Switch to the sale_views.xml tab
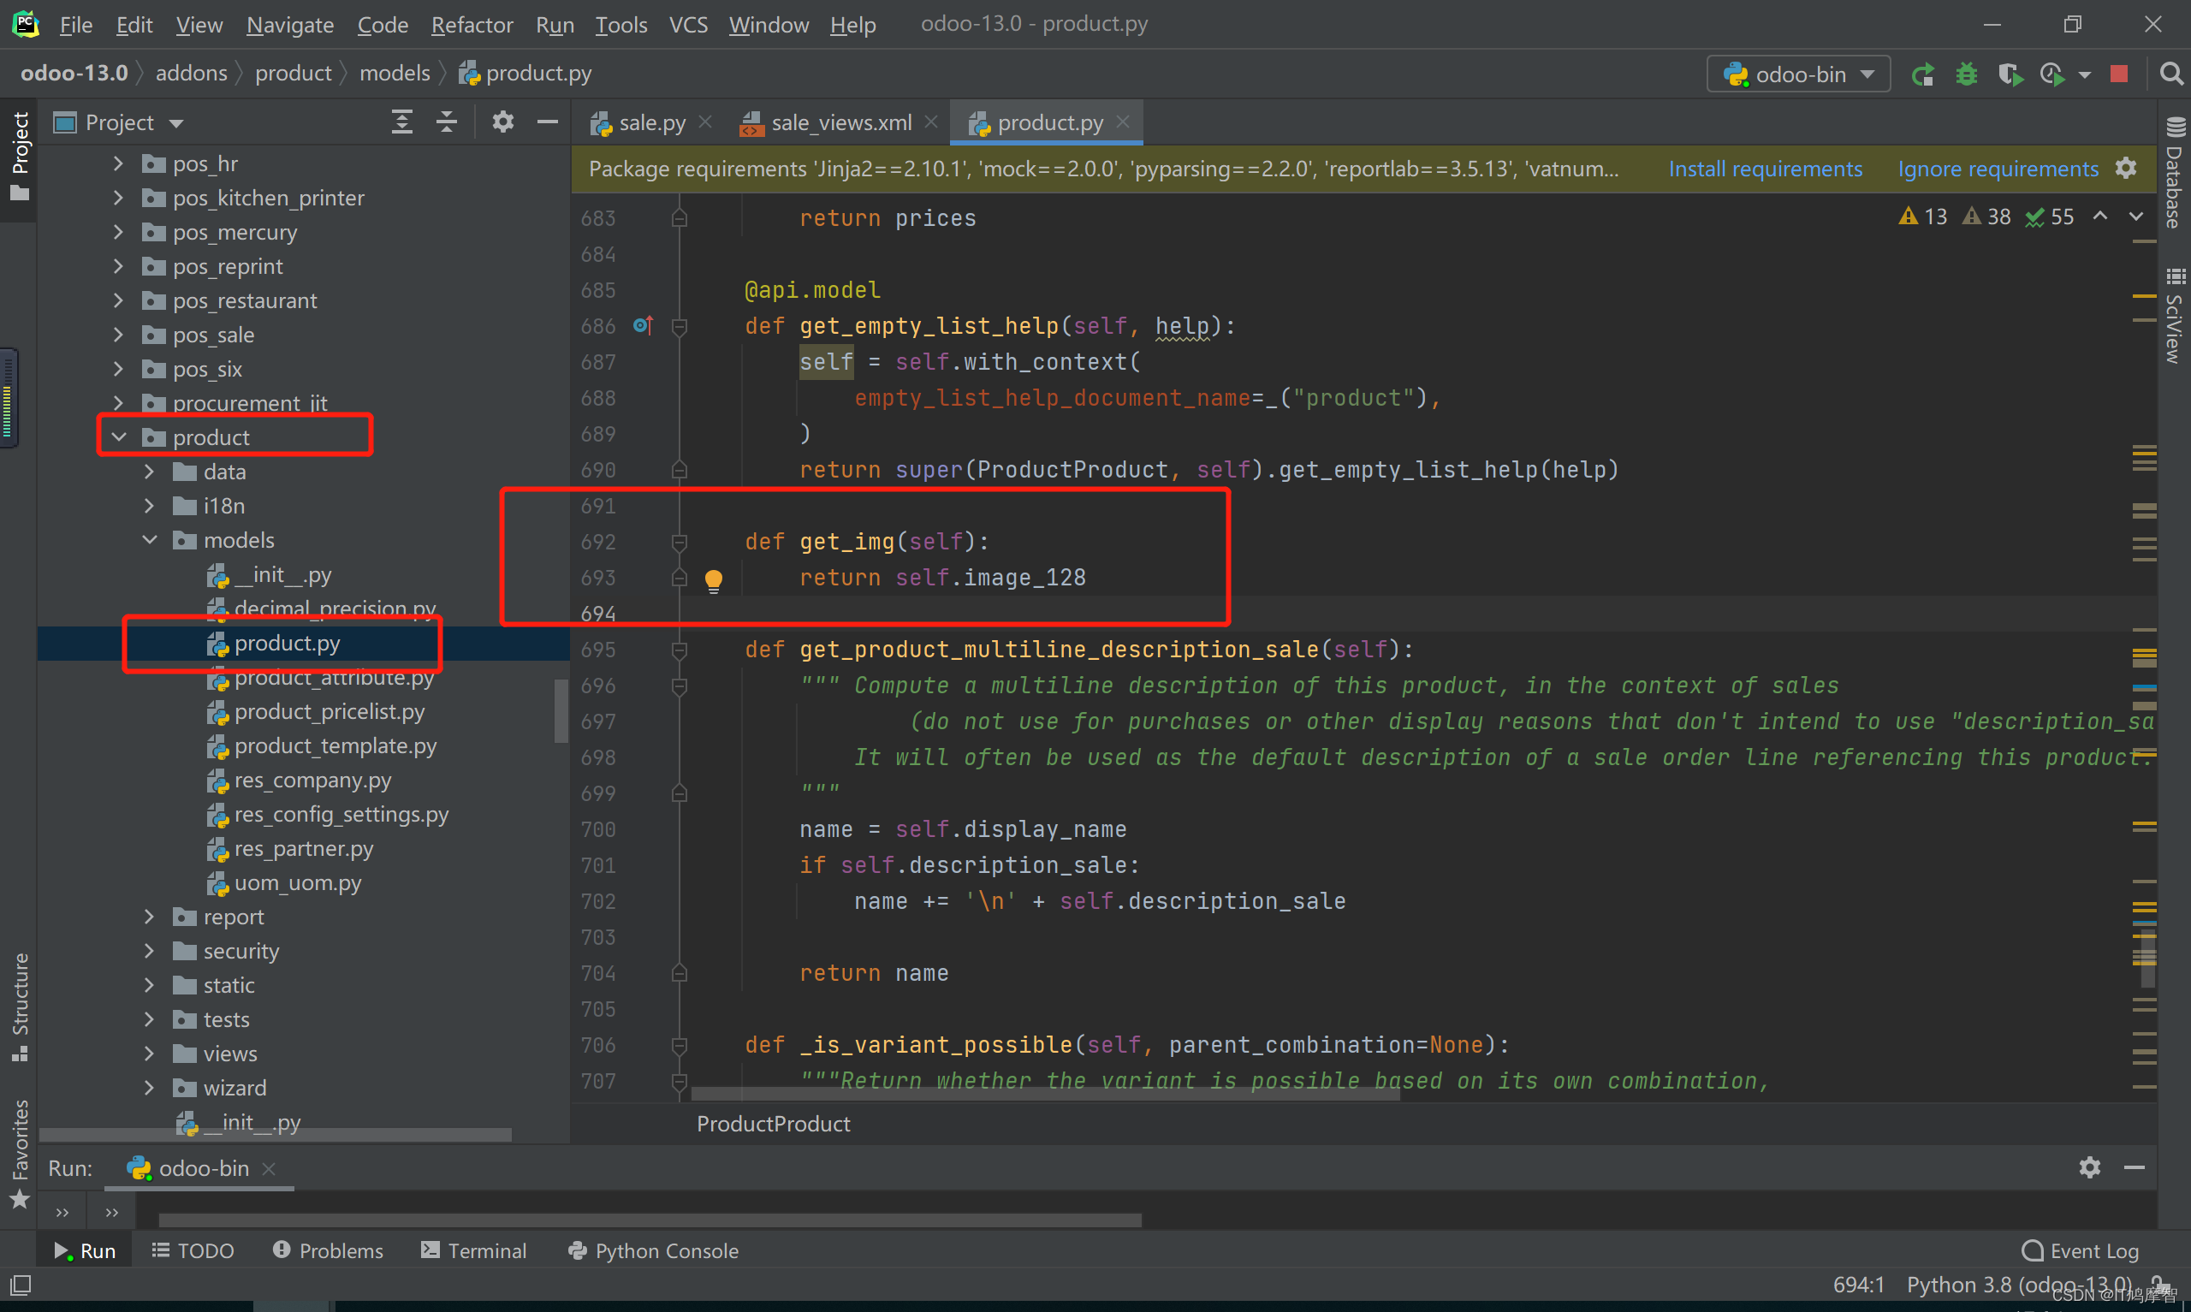2191x1312 pixels. coord(840,123)
